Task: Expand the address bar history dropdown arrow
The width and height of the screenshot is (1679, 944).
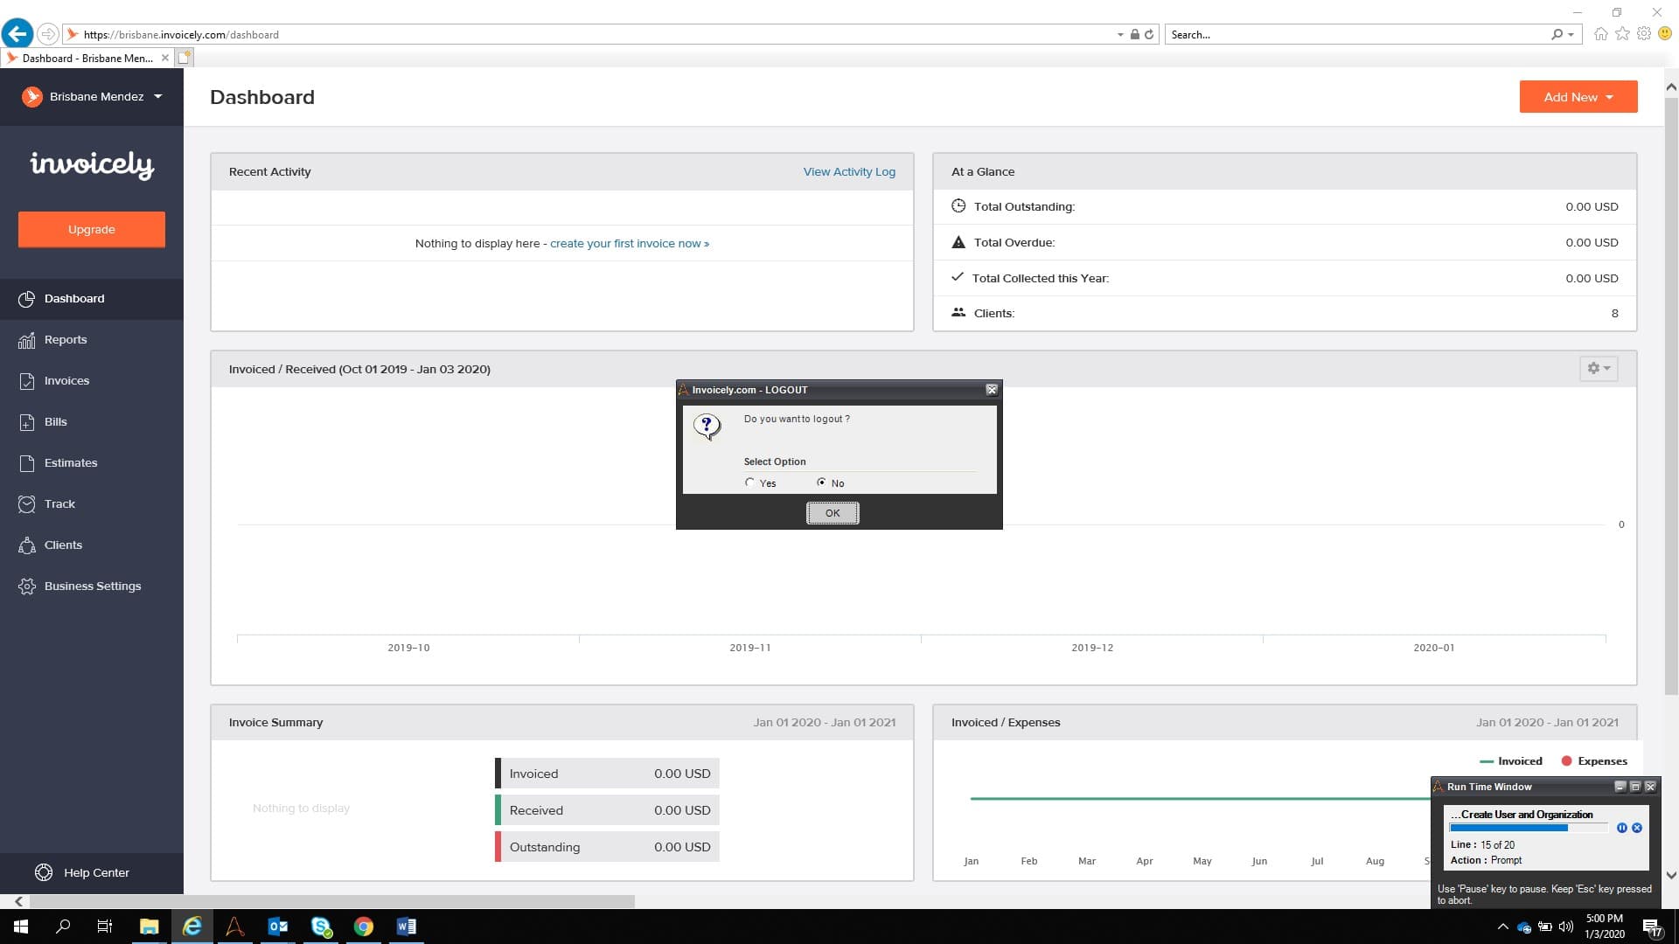Action: click(1120, 35)
